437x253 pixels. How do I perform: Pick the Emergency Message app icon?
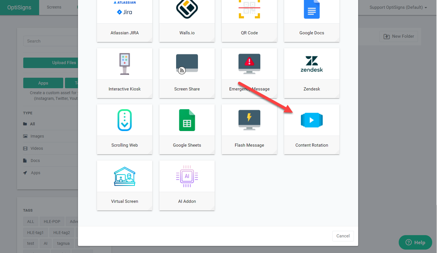(249, 64)
